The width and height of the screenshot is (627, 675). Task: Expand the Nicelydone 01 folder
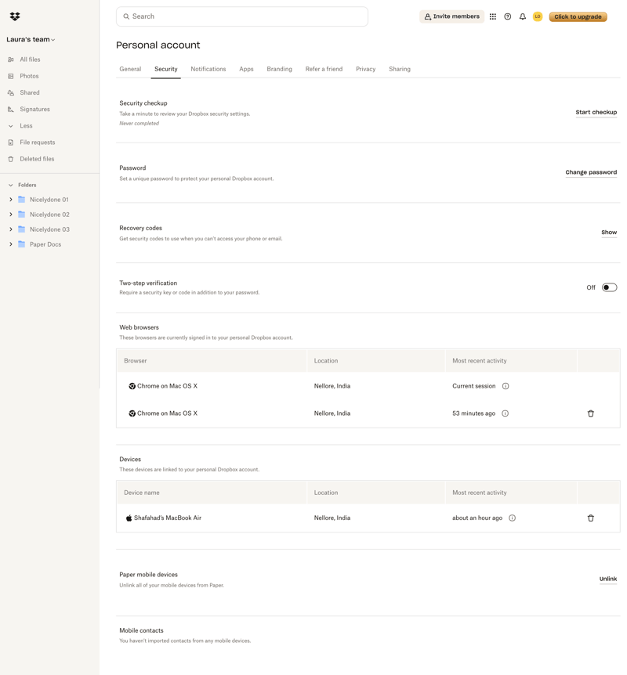[9, 199]
